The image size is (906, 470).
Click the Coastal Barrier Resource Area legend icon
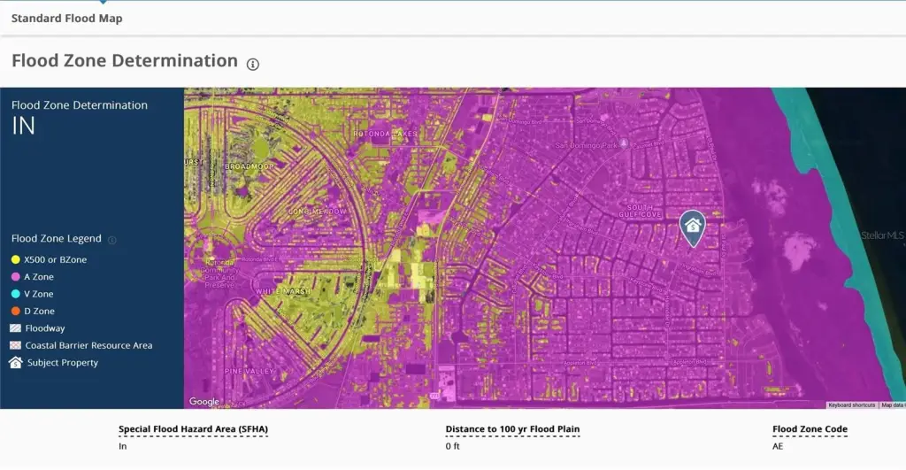tap(16, 345)
